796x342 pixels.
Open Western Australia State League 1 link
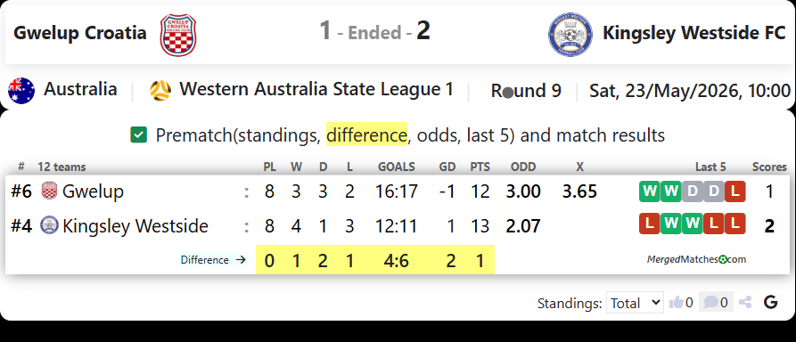pos(316,89)
